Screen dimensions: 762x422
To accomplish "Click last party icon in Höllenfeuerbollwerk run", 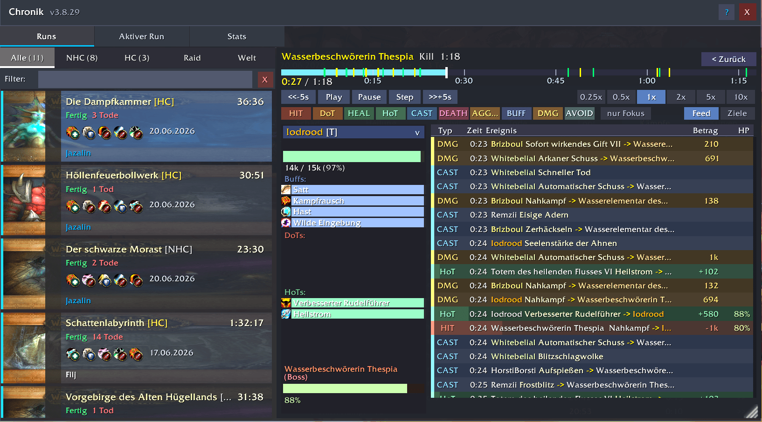I will [136, 206].
